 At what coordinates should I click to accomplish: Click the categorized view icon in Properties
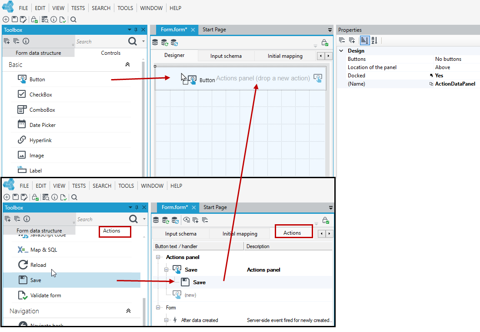point(365,40)
